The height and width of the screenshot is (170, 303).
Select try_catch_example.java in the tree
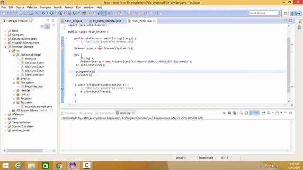point(38,106)
